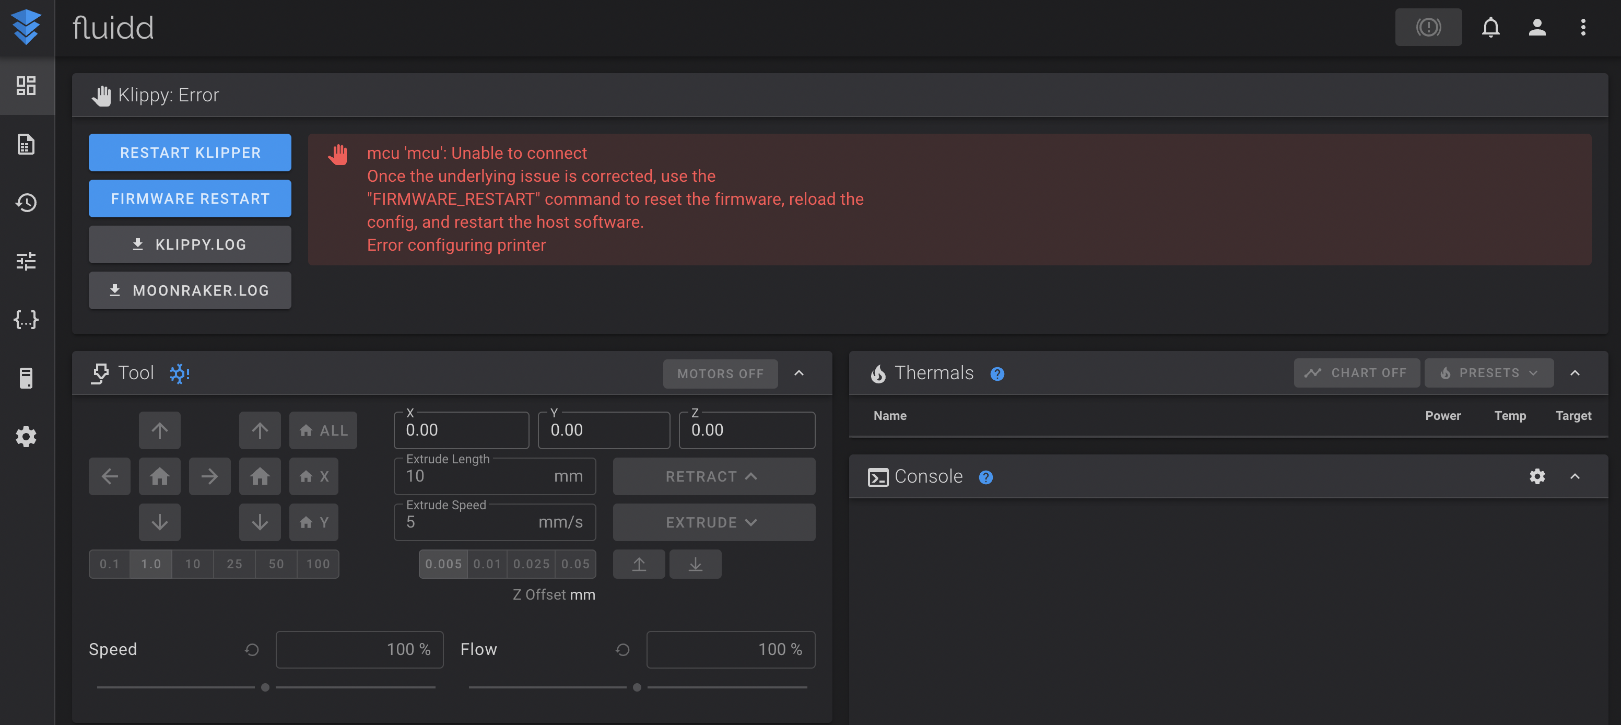The height and width of the screenshot is (725, 1621).
Task: Collapse the Thermals panel
Action: coord(1575,373)
